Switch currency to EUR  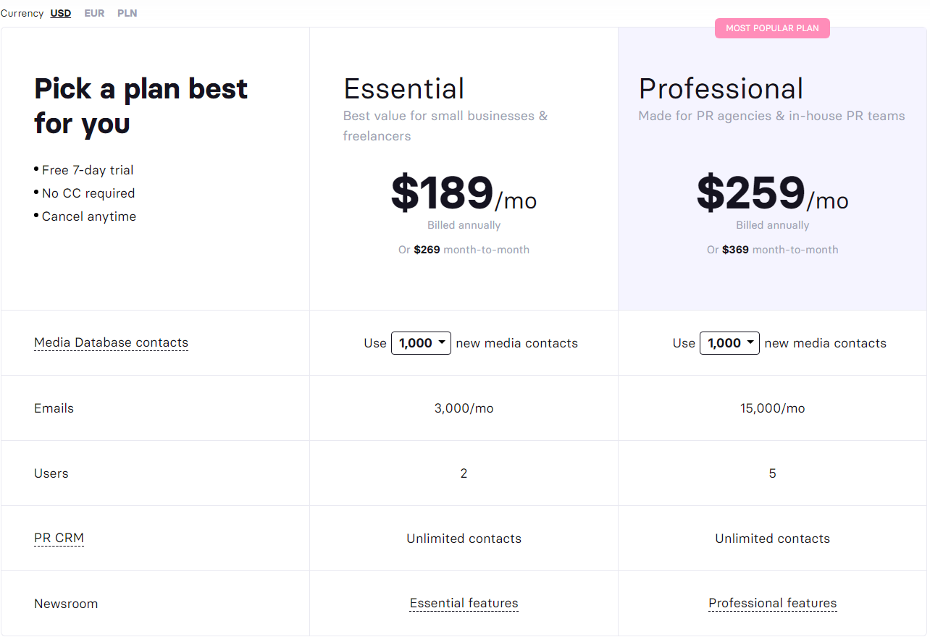point(94,13)
